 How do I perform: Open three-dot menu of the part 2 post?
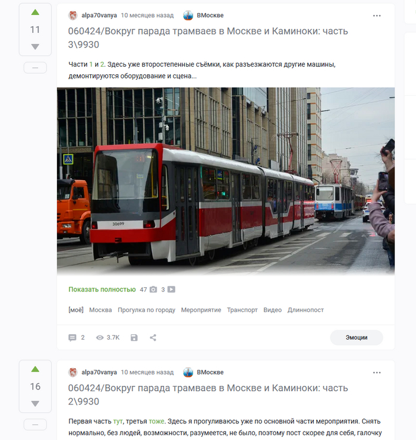(377, 373)
